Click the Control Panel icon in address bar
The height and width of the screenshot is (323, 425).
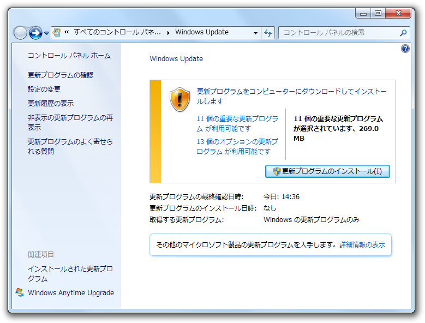click(x=57, y=32)
